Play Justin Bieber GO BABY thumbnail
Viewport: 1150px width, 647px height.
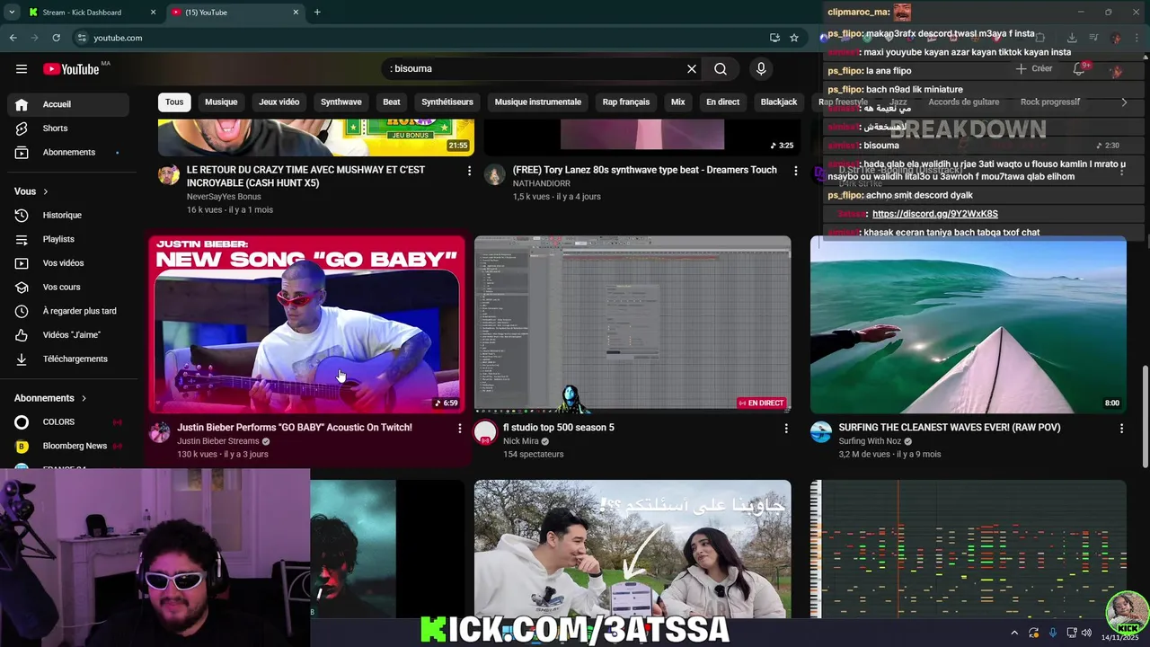pos(306,324)
